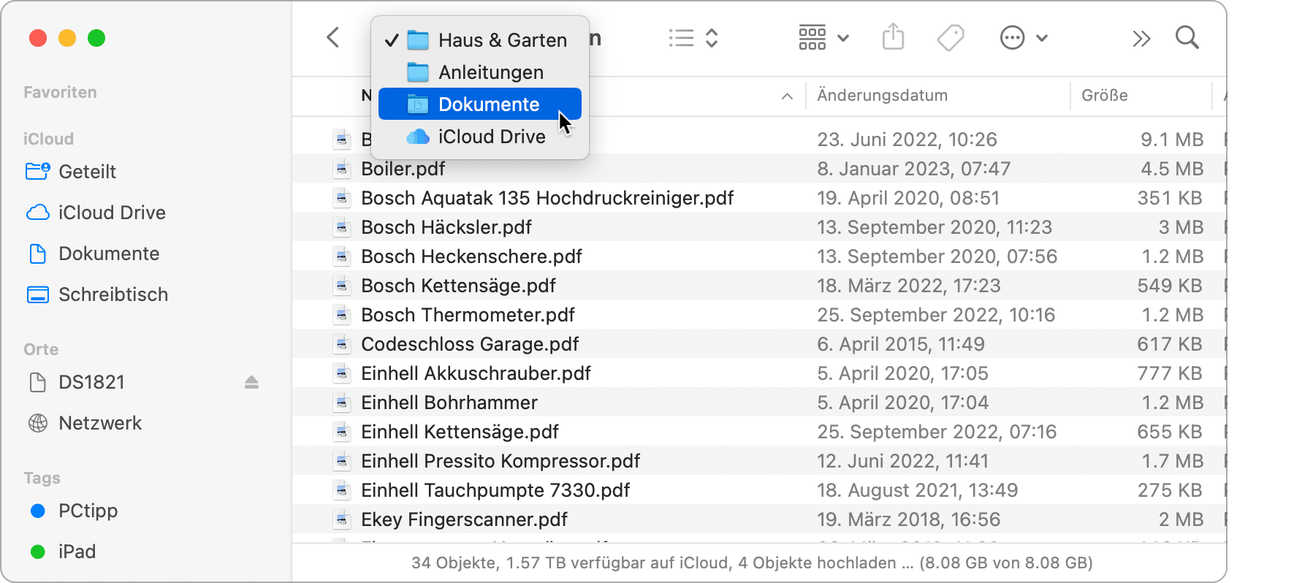
Task: Open Schreibtisch in the sidebar
Action: (x=97, y=294)
